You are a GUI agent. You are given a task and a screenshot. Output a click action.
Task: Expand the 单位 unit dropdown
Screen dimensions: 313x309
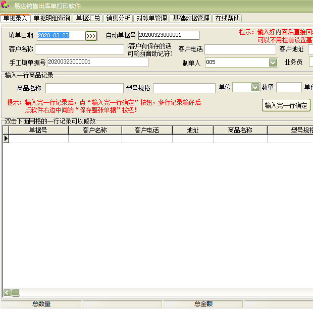point(255,88)
